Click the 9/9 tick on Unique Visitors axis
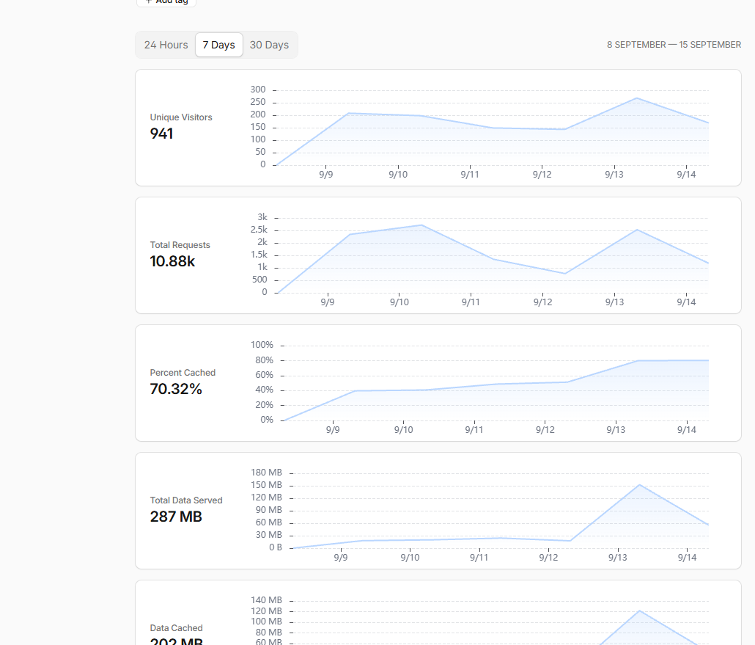755x645 pixels. tap(326, 174)
